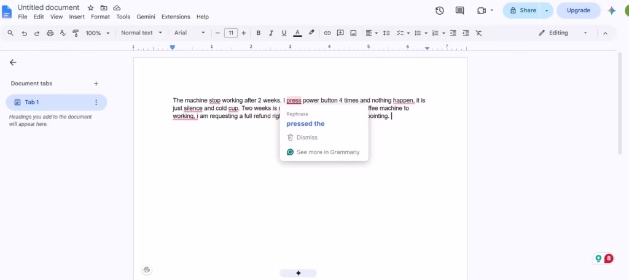Run spelling and grammar check
This screenshot has height=280, width=629.
coord(63,33)
